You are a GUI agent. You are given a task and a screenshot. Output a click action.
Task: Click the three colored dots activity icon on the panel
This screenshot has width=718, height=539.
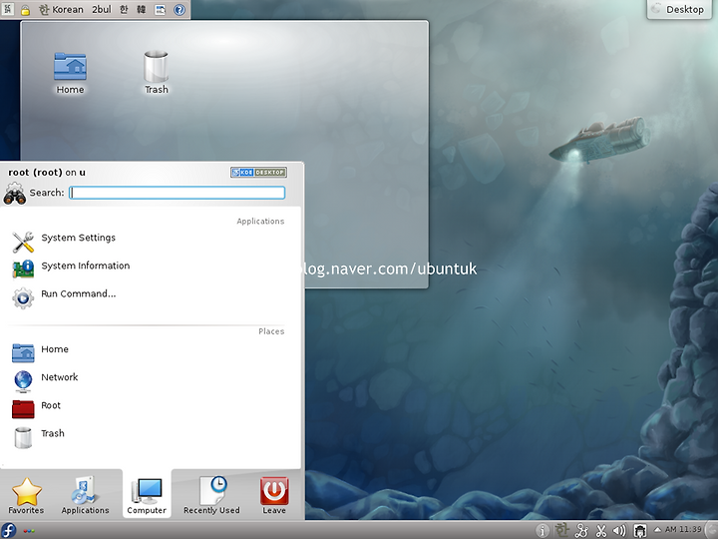tap(28, 531)
